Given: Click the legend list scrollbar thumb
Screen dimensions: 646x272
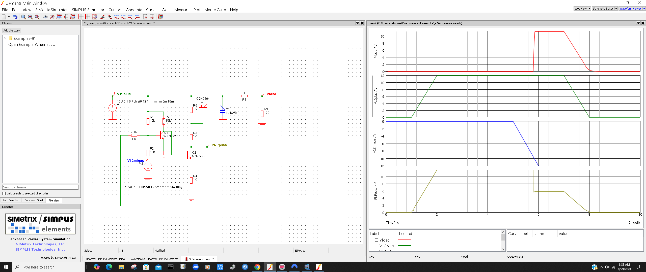Looking at the screenshot, I should [x=503, y=237].
